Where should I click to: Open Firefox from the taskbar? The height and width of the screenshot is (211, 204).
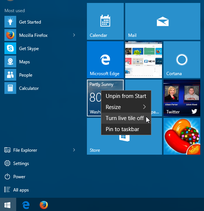tap(44, 205)
